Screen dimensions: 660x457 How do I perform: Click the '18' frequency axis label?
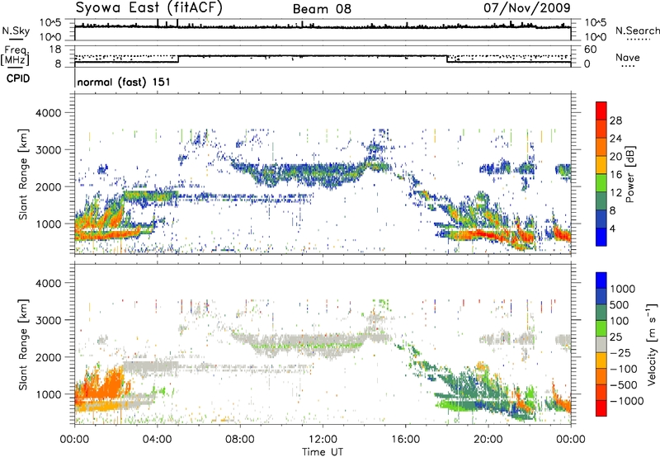[x=55, y=49]
